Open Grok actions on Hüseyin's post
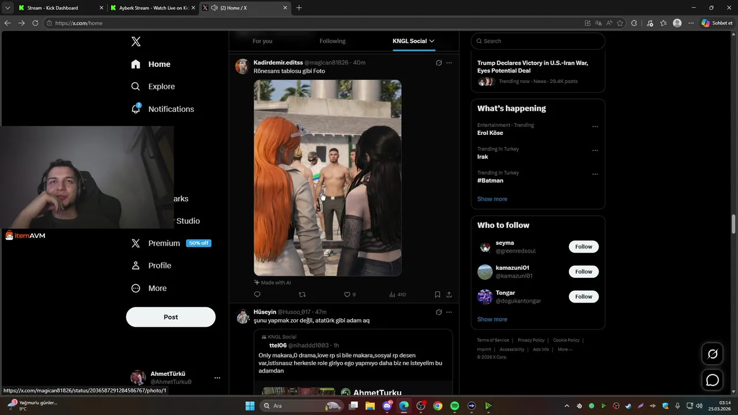Screen dimensions: 738x415 click(439, 312)
